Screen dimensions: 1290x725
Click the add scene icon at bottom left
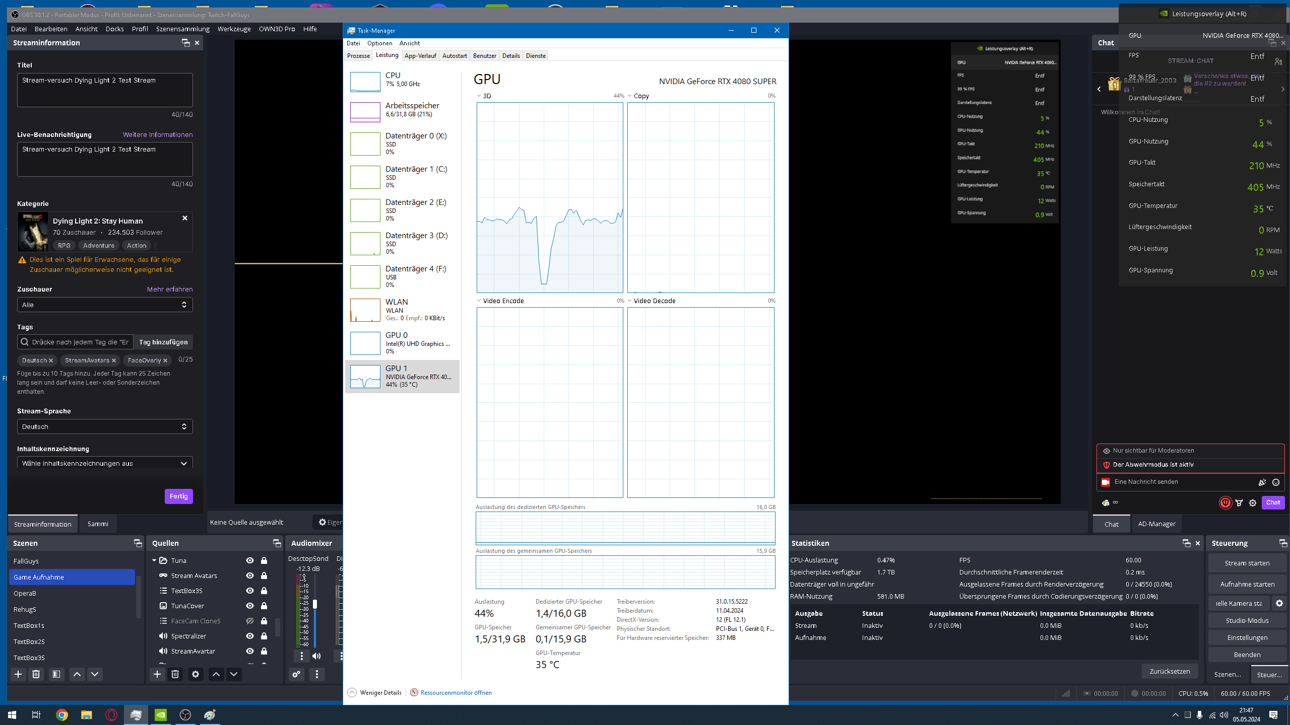click(x=18, y=674)
